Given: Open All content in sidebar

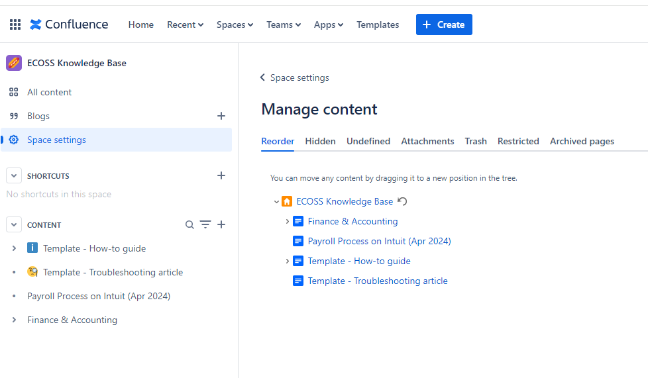Looking at the screenshot, I should [49, 92].
